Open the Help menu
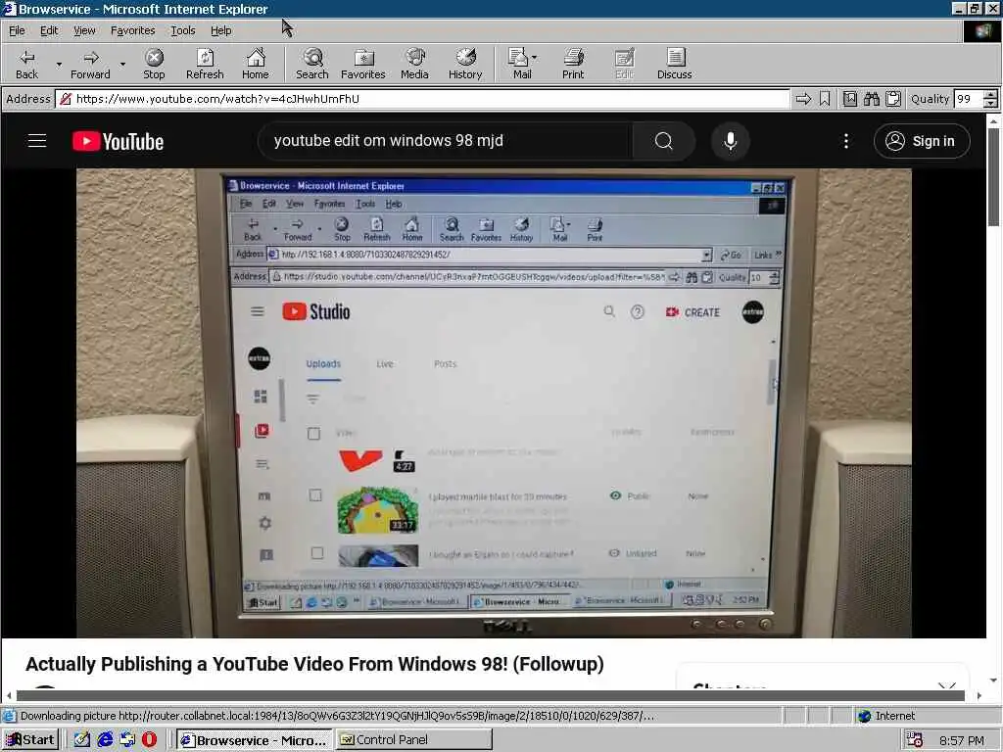1003x752 pixels. [x=220, y=30]
